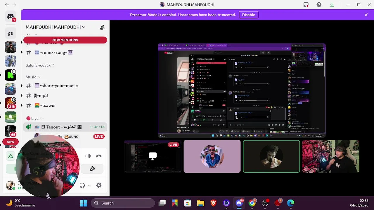Open weather widget showing 0°C
The height and width of the screenshot is (210, 374).
[x=20, y=203]
